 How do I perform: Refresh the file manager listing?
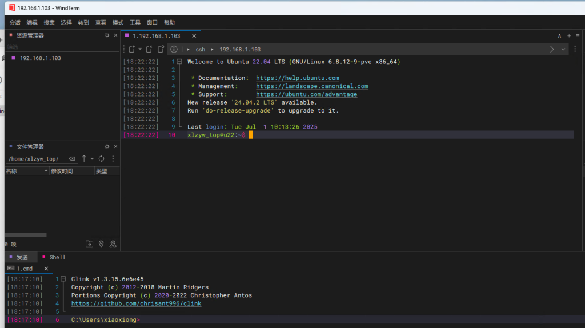pos(102,159)
